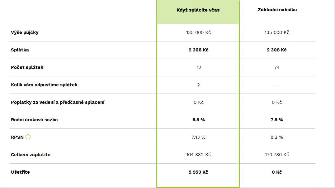Screen dimensions: 335x188
Task: Select the 'Základní nabídka' column header
Action: pos(277,10)
